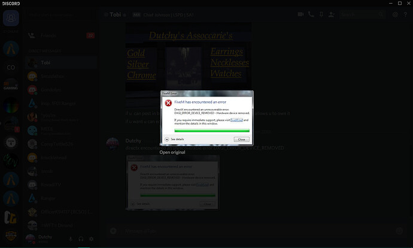Screen dimensions: 413x248
Task: Click the red 22 Friends badge
Action: coord(90,35)
